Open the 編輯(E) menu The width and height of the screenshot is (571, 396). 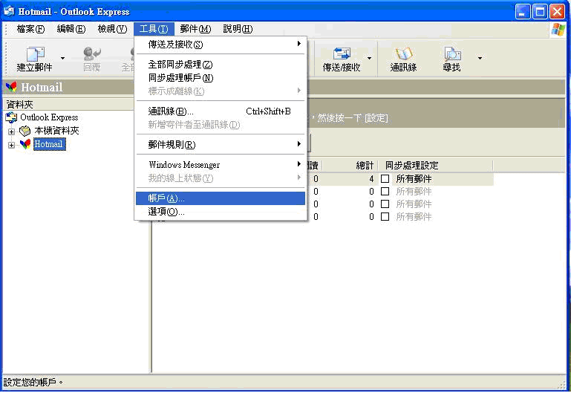click(71, 29)
